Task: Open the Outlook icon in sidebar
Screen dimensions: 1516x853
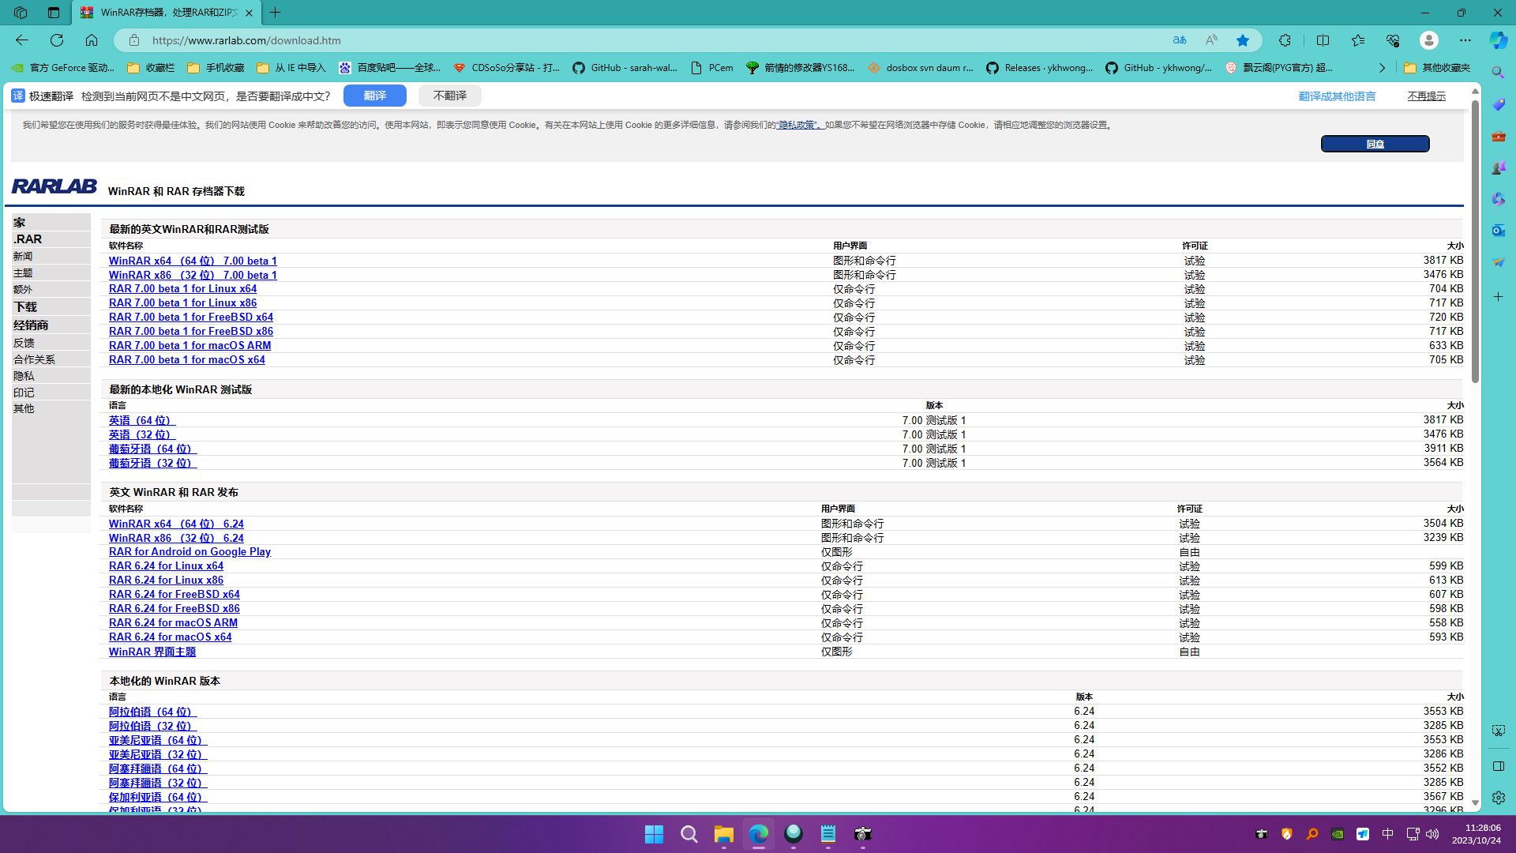Action: click(1498, 231)
